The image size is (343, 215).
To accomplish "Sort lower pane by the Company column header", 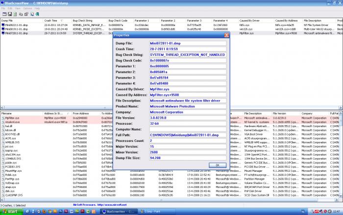I will click(315, 113).
